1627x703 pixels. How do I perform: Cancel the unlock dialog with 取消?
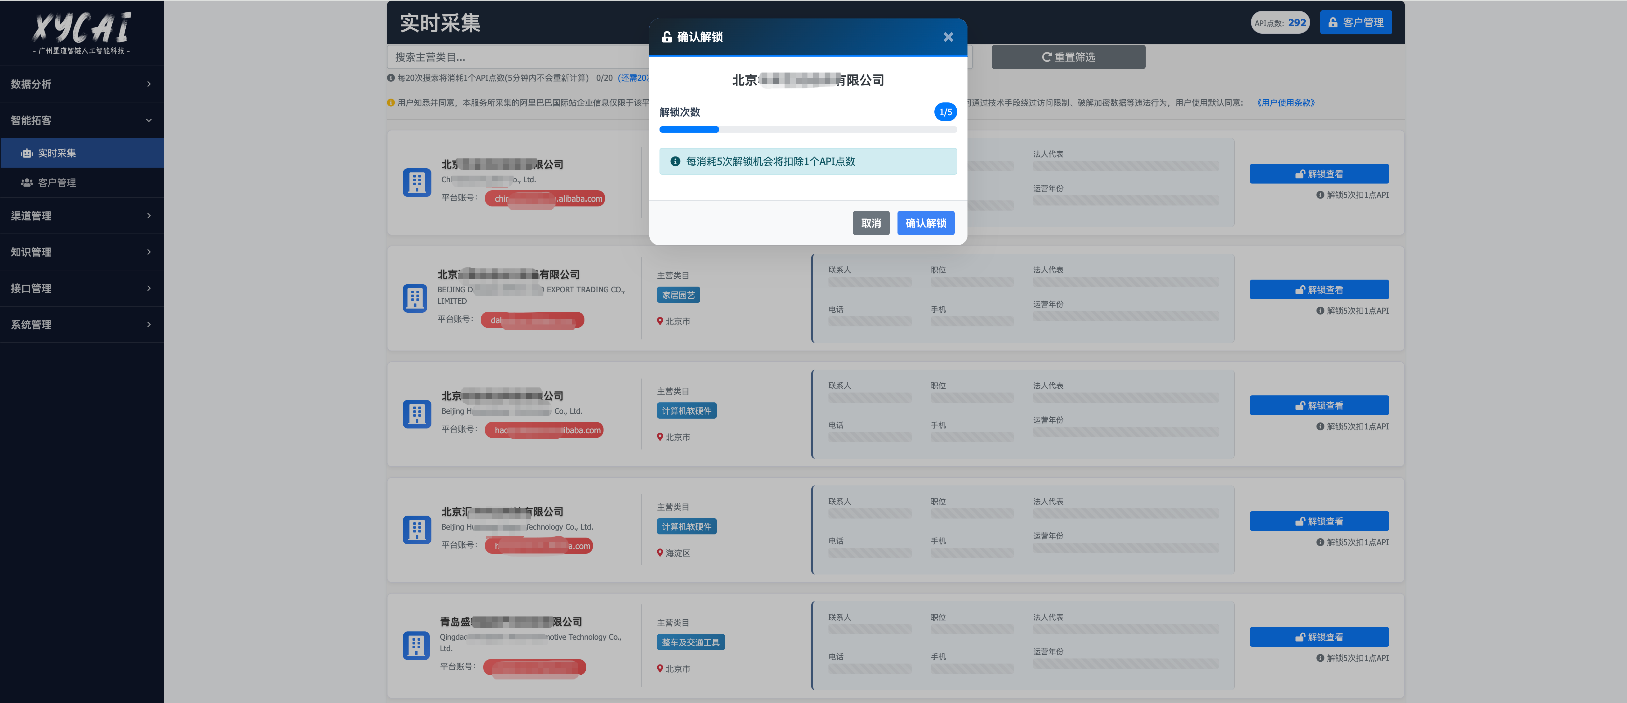(870, 223)
